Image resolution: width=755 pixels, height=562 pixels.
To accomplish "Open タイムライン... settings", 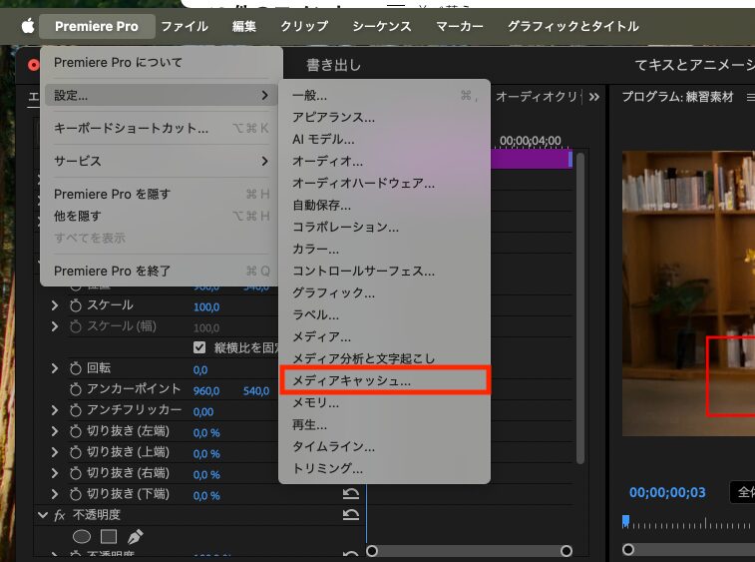I will (384, 446).
